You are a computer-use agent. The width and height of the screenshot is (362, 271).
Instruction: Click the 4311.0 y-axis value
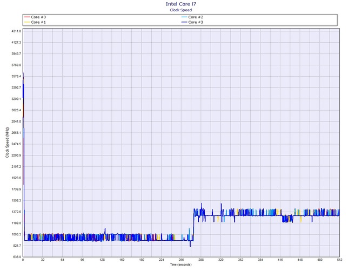16,31
